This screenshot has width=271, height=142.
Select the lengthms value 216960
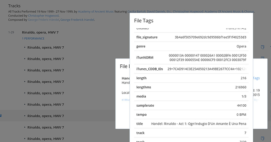tap(241, 87)
